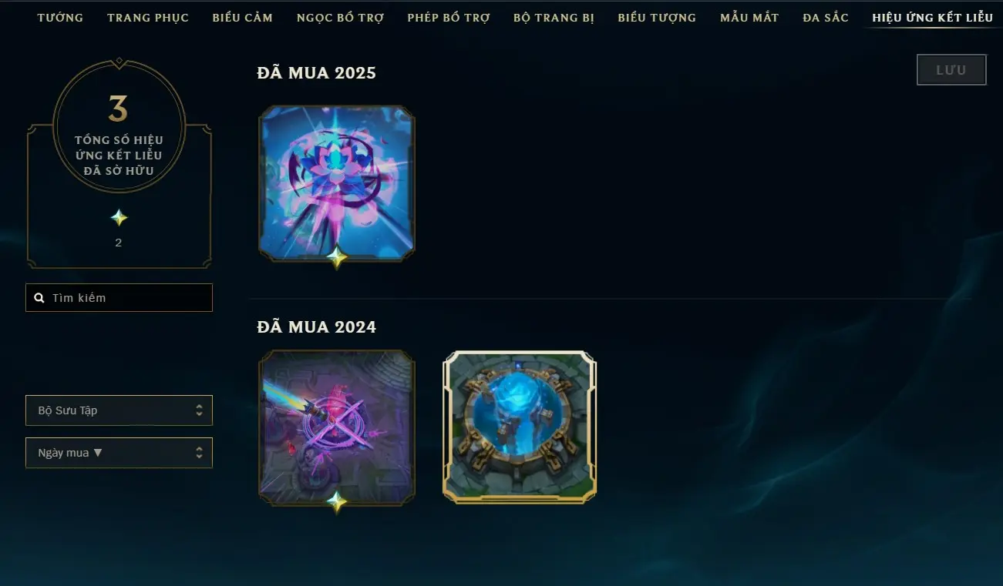The image size is (1003, 586).
Task: Click the arrows on the Bộ Sưu Tập dropdown
Action: coord(199,410)
